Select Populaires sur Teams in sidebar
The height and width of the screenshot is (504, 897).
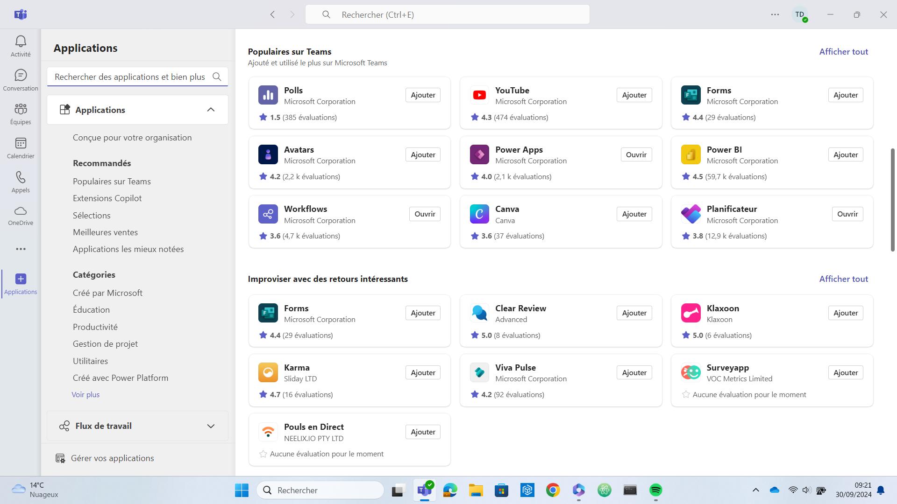tap(112, 182)
